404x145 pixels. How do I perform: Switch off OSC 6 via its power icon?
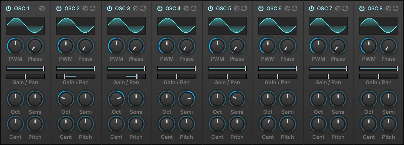coord(261,9)
